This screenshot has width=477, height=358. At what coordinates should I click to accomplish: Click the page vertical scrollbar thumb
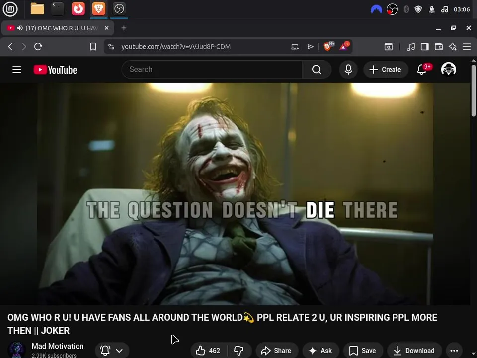(x=474, y=90)
